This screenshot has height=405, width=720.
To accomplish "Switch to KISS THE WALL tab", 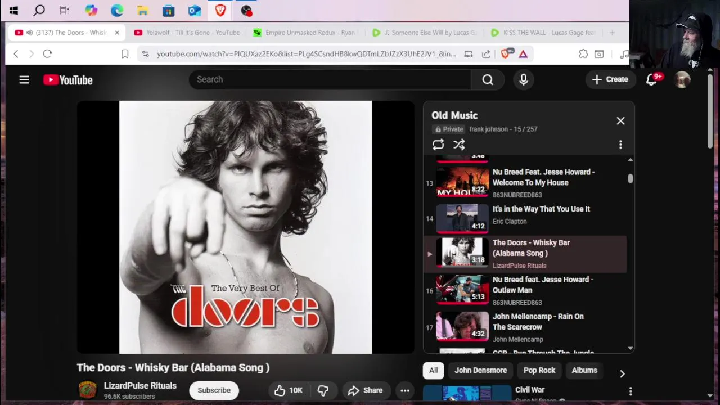I will point(544,33).
